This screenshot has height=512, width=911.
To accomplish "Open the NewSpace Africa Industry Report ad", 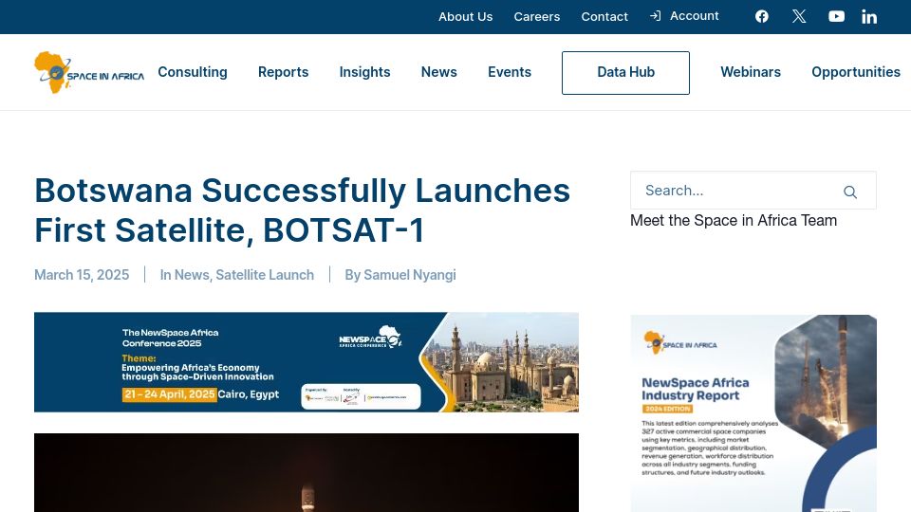I will click(753, 413).
